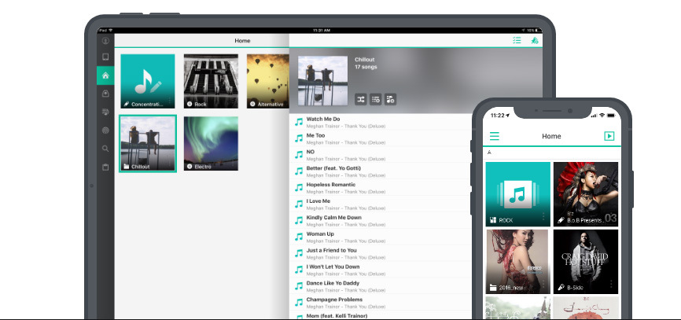Viewport: 681px width, 320px height.
Task: Open the 2016_new folder tile on the phone
Action: coord(517,262)
